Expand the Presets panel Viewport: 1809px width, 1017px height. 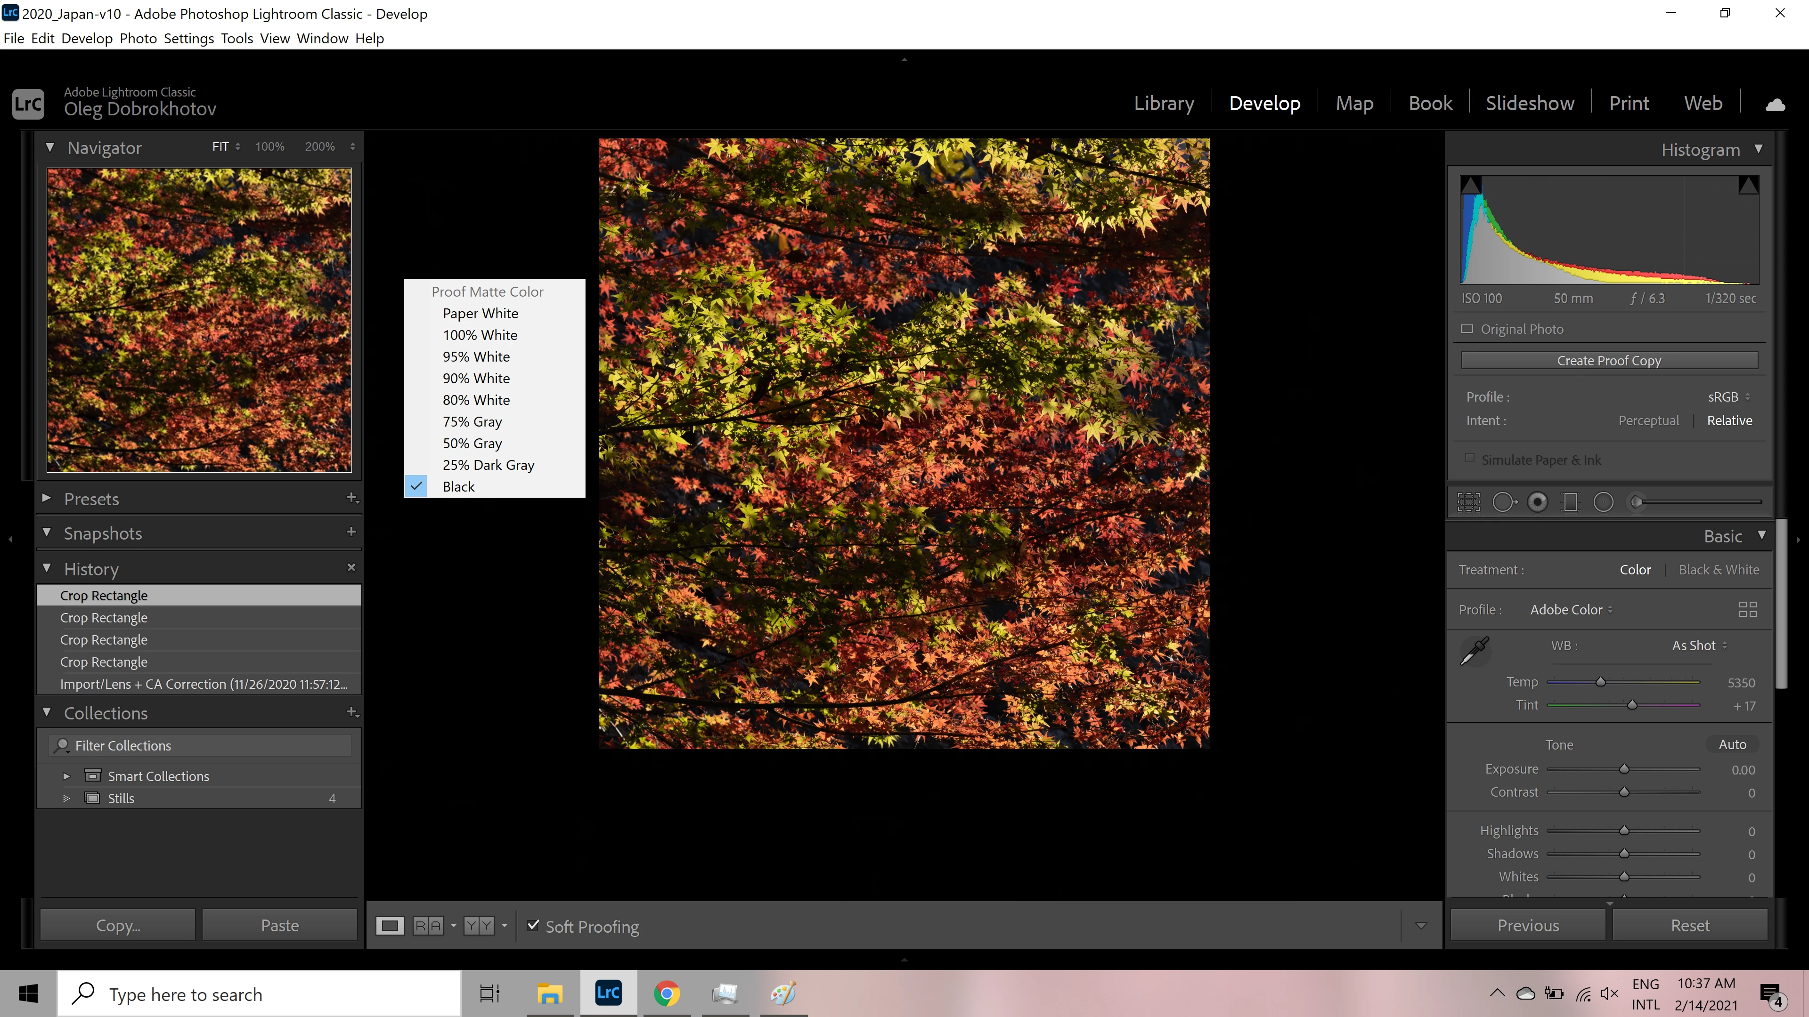[46, 498]
